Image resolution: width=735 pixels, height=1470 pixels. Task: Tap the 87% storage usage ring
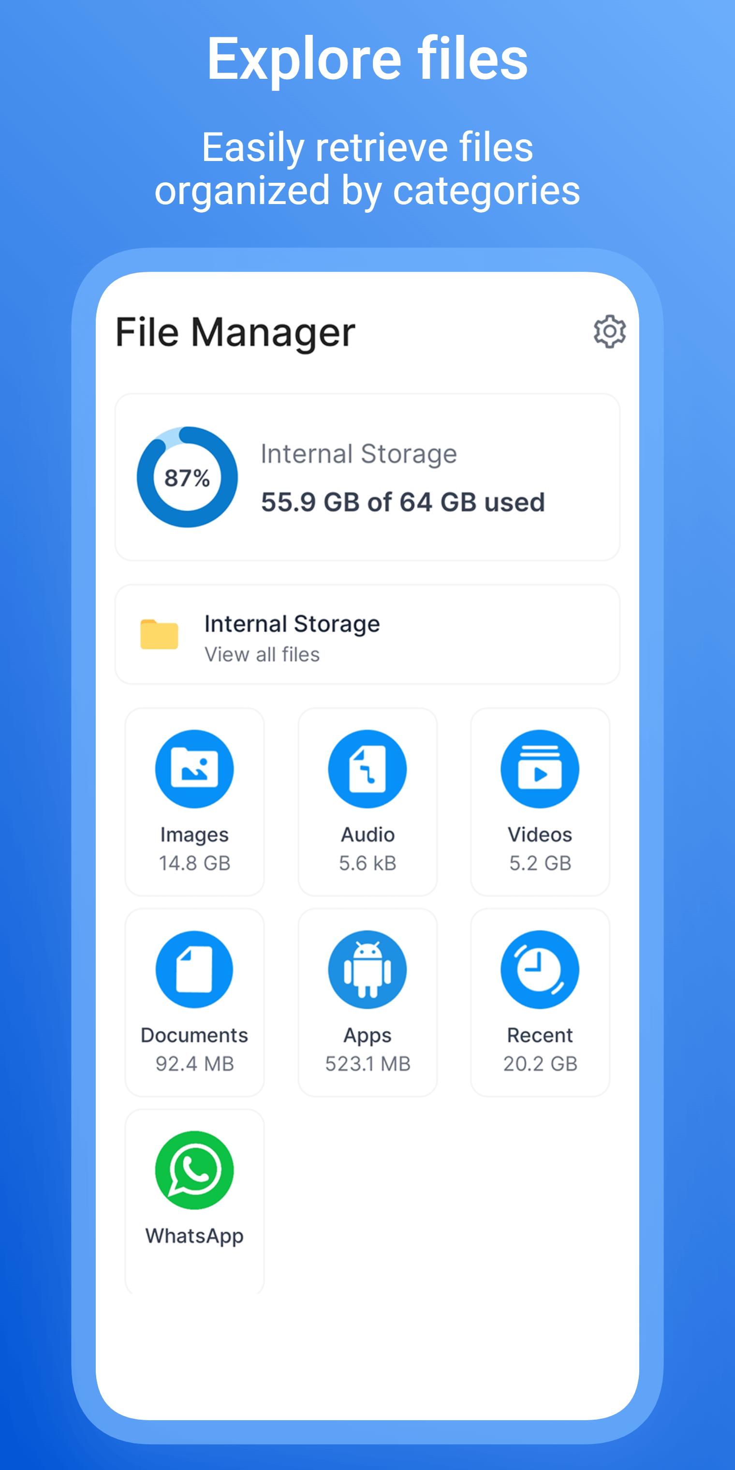pyautogui.click(x=187, y=477)
